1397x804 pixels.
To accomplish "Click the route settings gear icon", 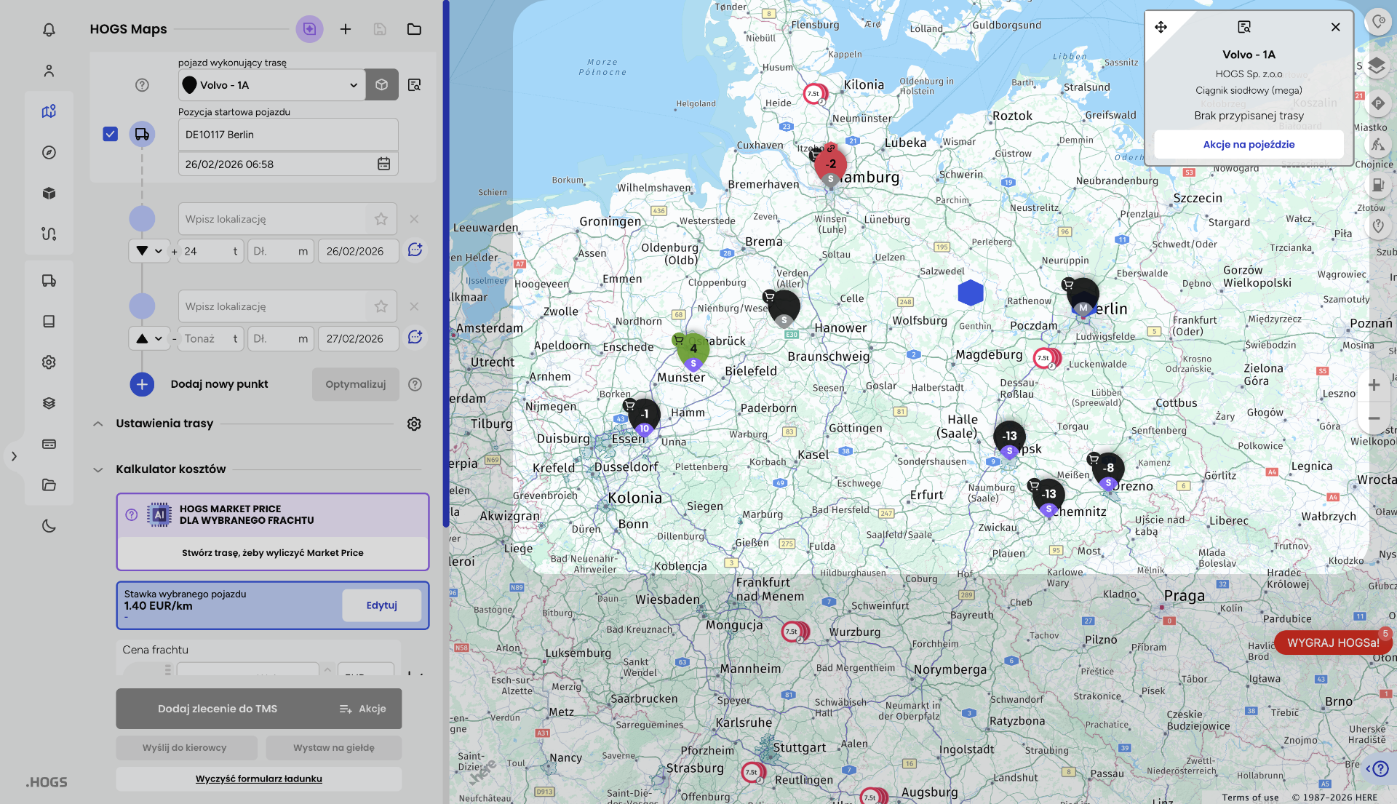I will (414, 423).
